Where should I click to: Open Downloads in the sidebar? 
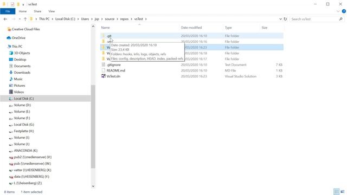(x=22, y=73)
